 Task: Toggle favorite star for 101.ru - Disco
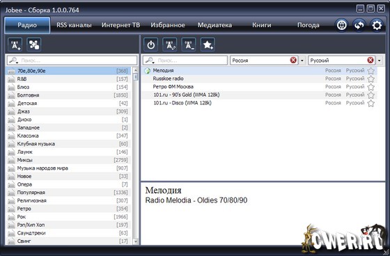(370, 104)
